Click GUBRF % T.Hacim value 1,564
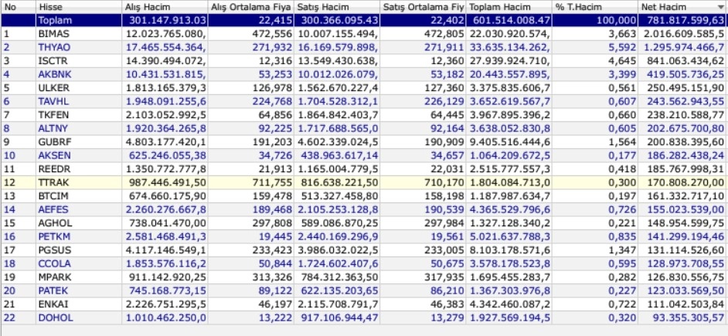This screenshot has height=336, width=728. coord(623,142)
